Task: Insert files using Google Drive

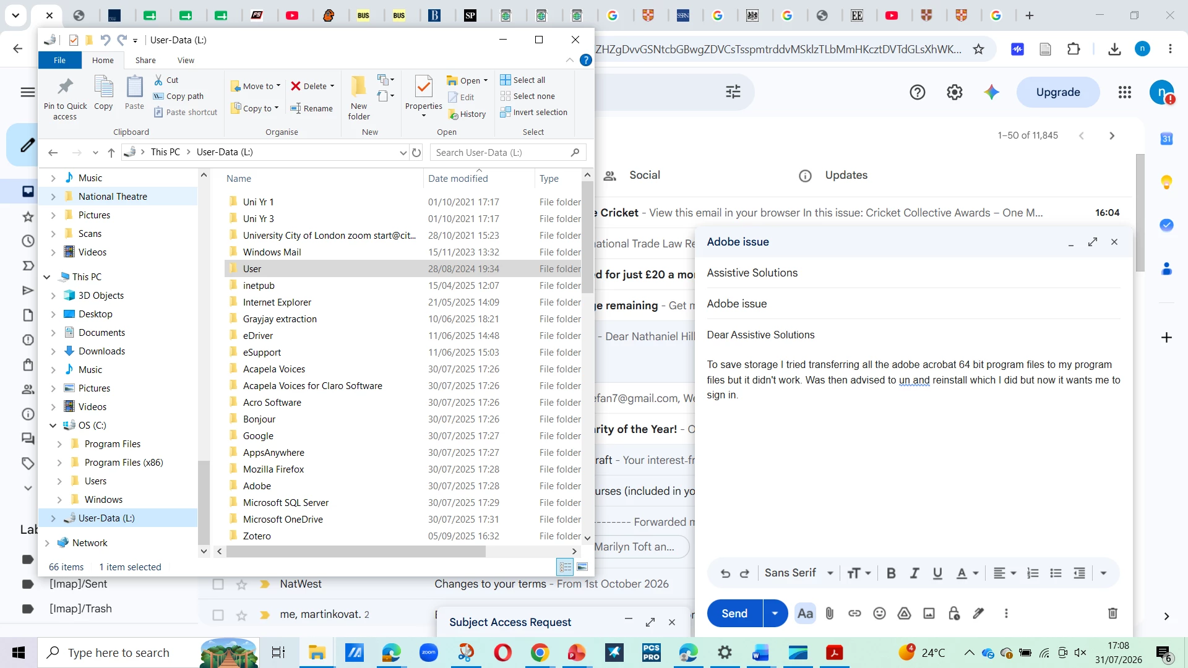Action: pyautogui.click(x=904, y=614)
